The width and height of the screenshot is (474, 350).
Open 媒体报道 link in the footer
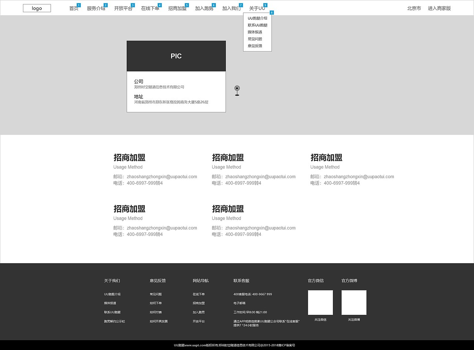pos(110,303)
